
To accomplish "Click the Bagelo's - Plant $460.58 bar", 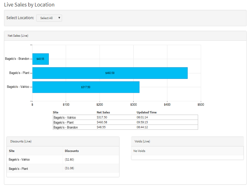I will tap(110, 73).
